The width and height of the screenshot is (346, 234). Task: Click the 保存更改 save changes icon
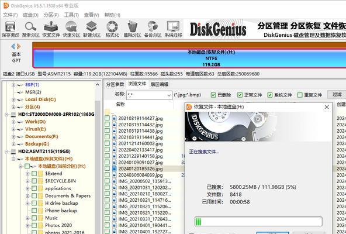11,29
